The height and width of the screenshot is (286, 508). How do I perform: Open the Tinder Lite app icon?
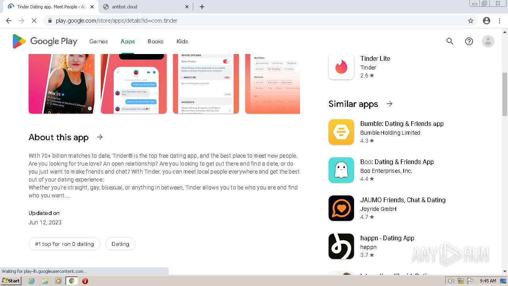click(x=341, y=67)
